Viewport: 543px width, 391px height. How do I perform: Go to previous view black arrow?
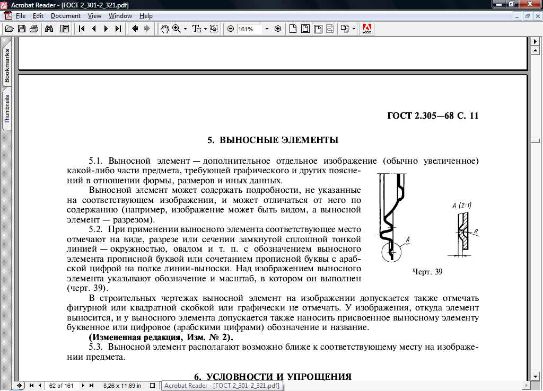click(135, 29)
